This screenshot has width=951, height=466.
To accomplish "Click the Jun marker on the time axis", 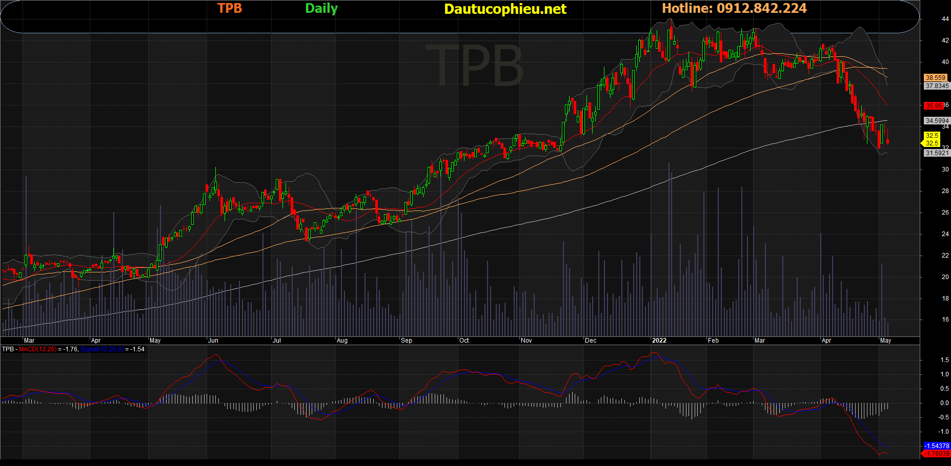I will [x=213, y=341].
